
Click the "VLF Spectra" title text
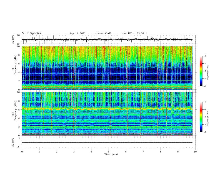(x=31, y=33)
